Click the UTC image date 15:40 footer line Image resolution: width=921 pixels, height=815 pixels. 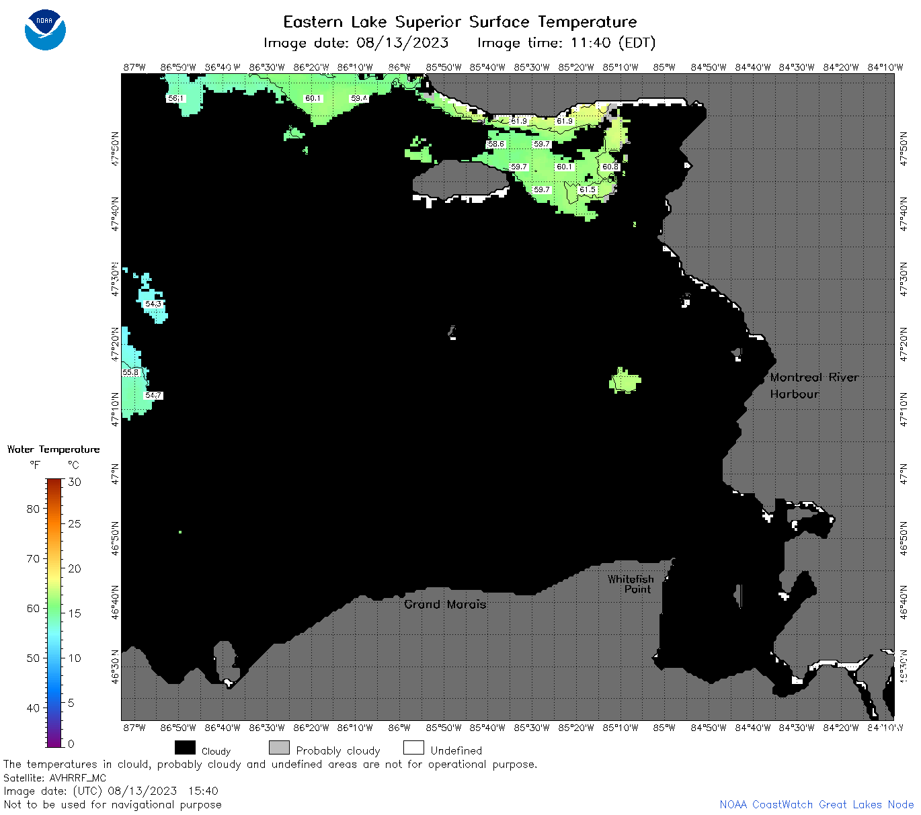(111, 791)
